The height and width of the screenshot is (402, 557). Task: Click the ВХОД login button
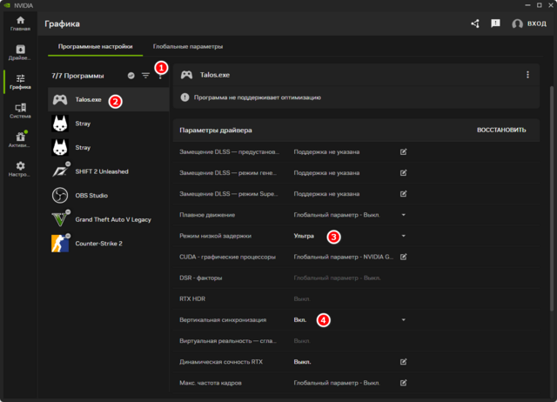click(536, 23)
